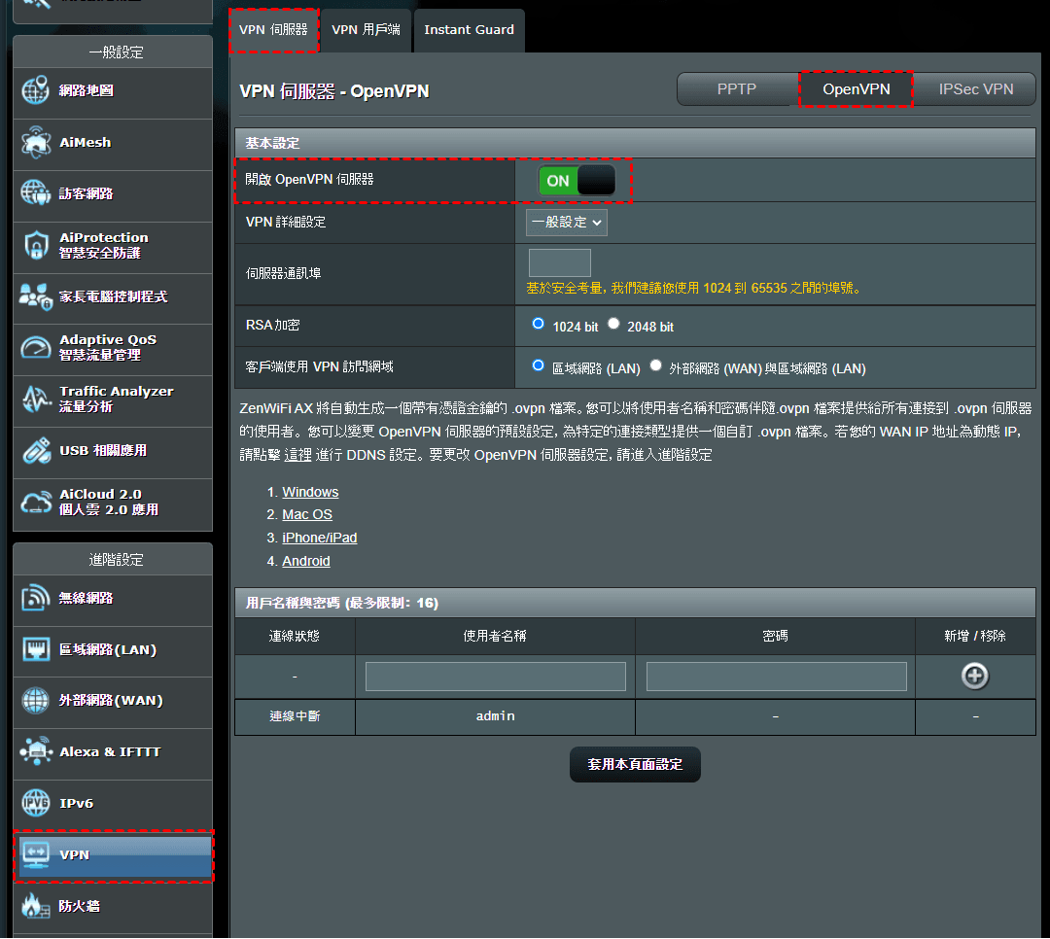
Task: Expand the VPN 詳細設定 dropdown
Action: pyautogui.click(x=566, y=223)
